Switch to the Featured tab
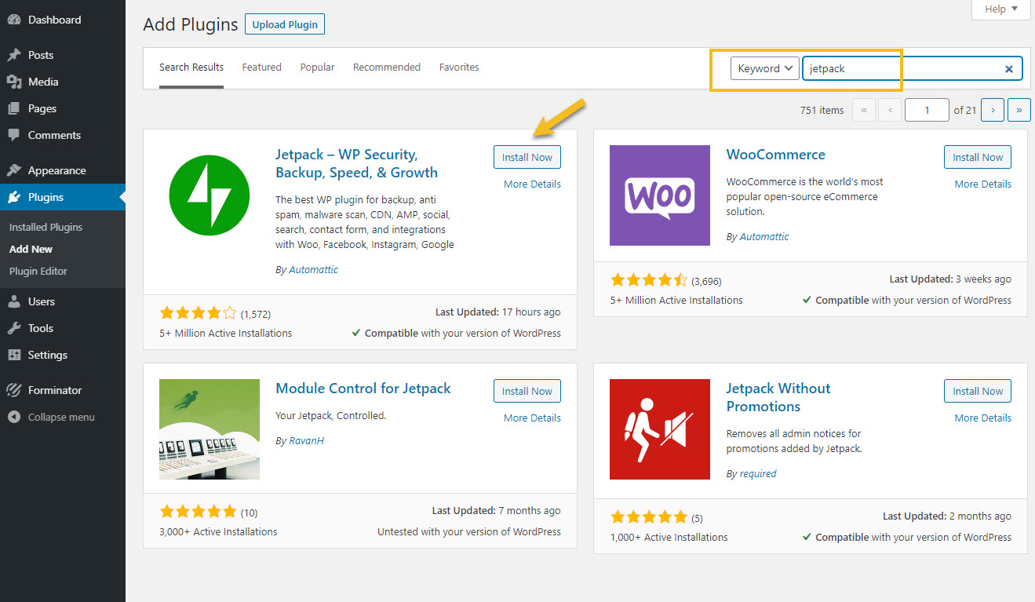Screen dimensions: 1035x602 261,67
